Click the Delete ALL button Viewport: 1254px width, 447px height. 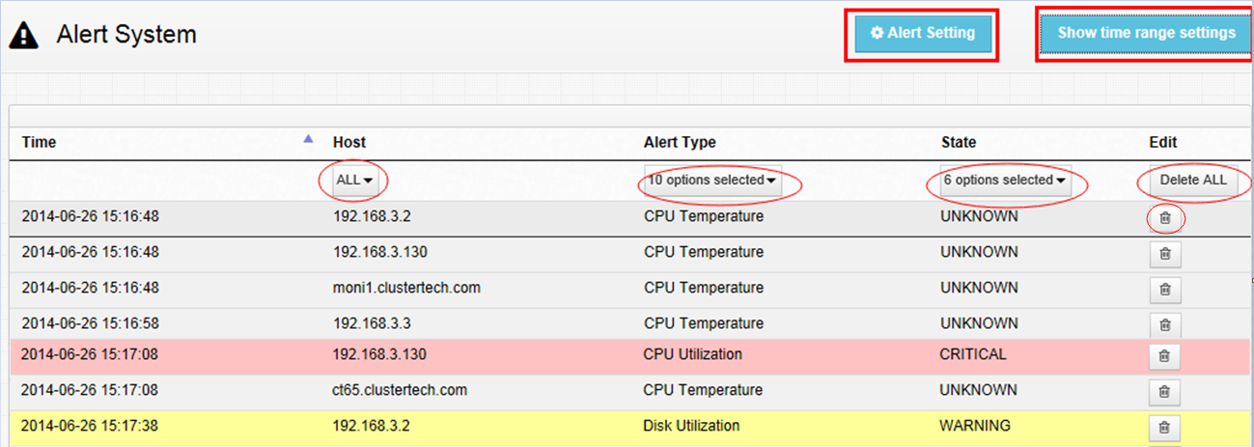pos(1193,181)
